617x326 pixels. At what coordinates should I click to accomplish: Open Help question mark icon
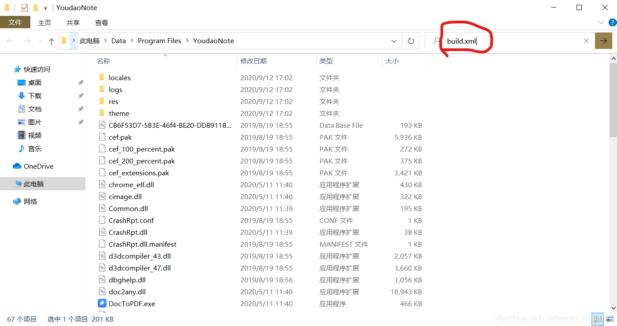tap(612, 22)
